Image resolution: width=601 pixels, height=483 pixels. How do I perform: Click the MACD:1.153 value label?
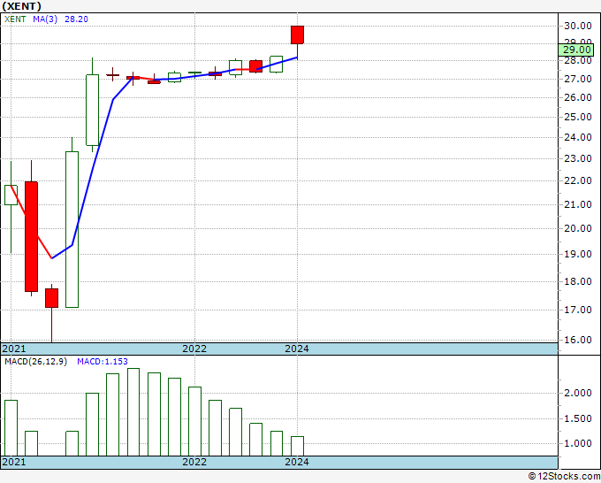(x=103, y=362)
